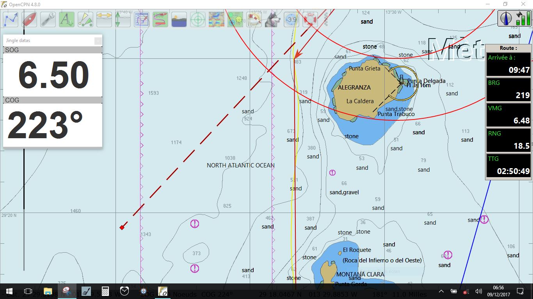Toggle chart text display A+ icon
This screenshot has height=299, width=533.
(x=67, y=19)
